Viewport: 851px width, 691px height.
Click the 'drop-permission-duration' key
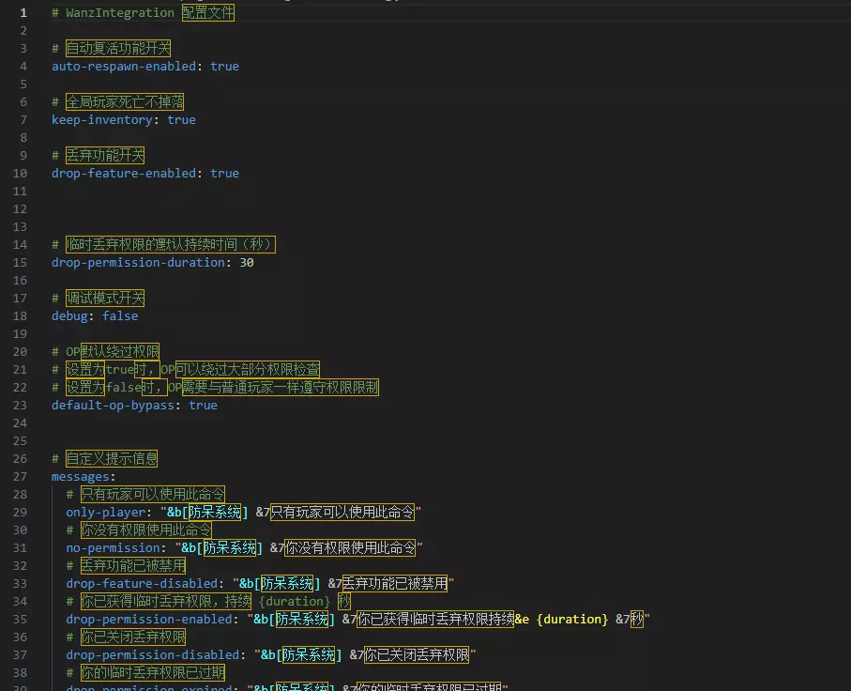(139, 262)
